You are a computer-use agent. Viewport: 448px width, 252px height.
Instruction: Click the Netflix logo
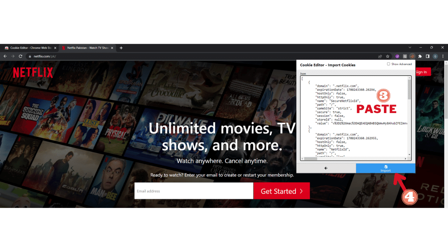(x=33, y=73)
